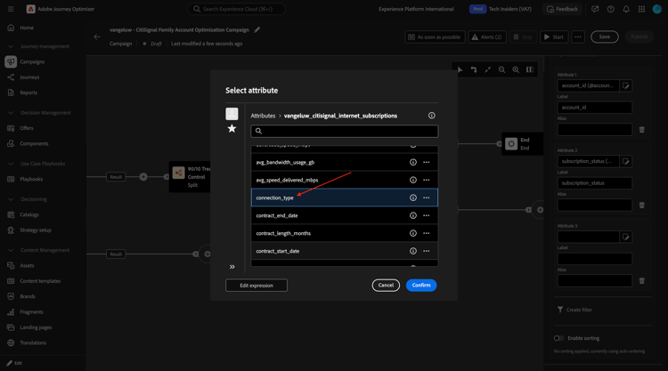Show info for contract_start_date
This screenshot has width=668, height=371.
pos(412,251)
